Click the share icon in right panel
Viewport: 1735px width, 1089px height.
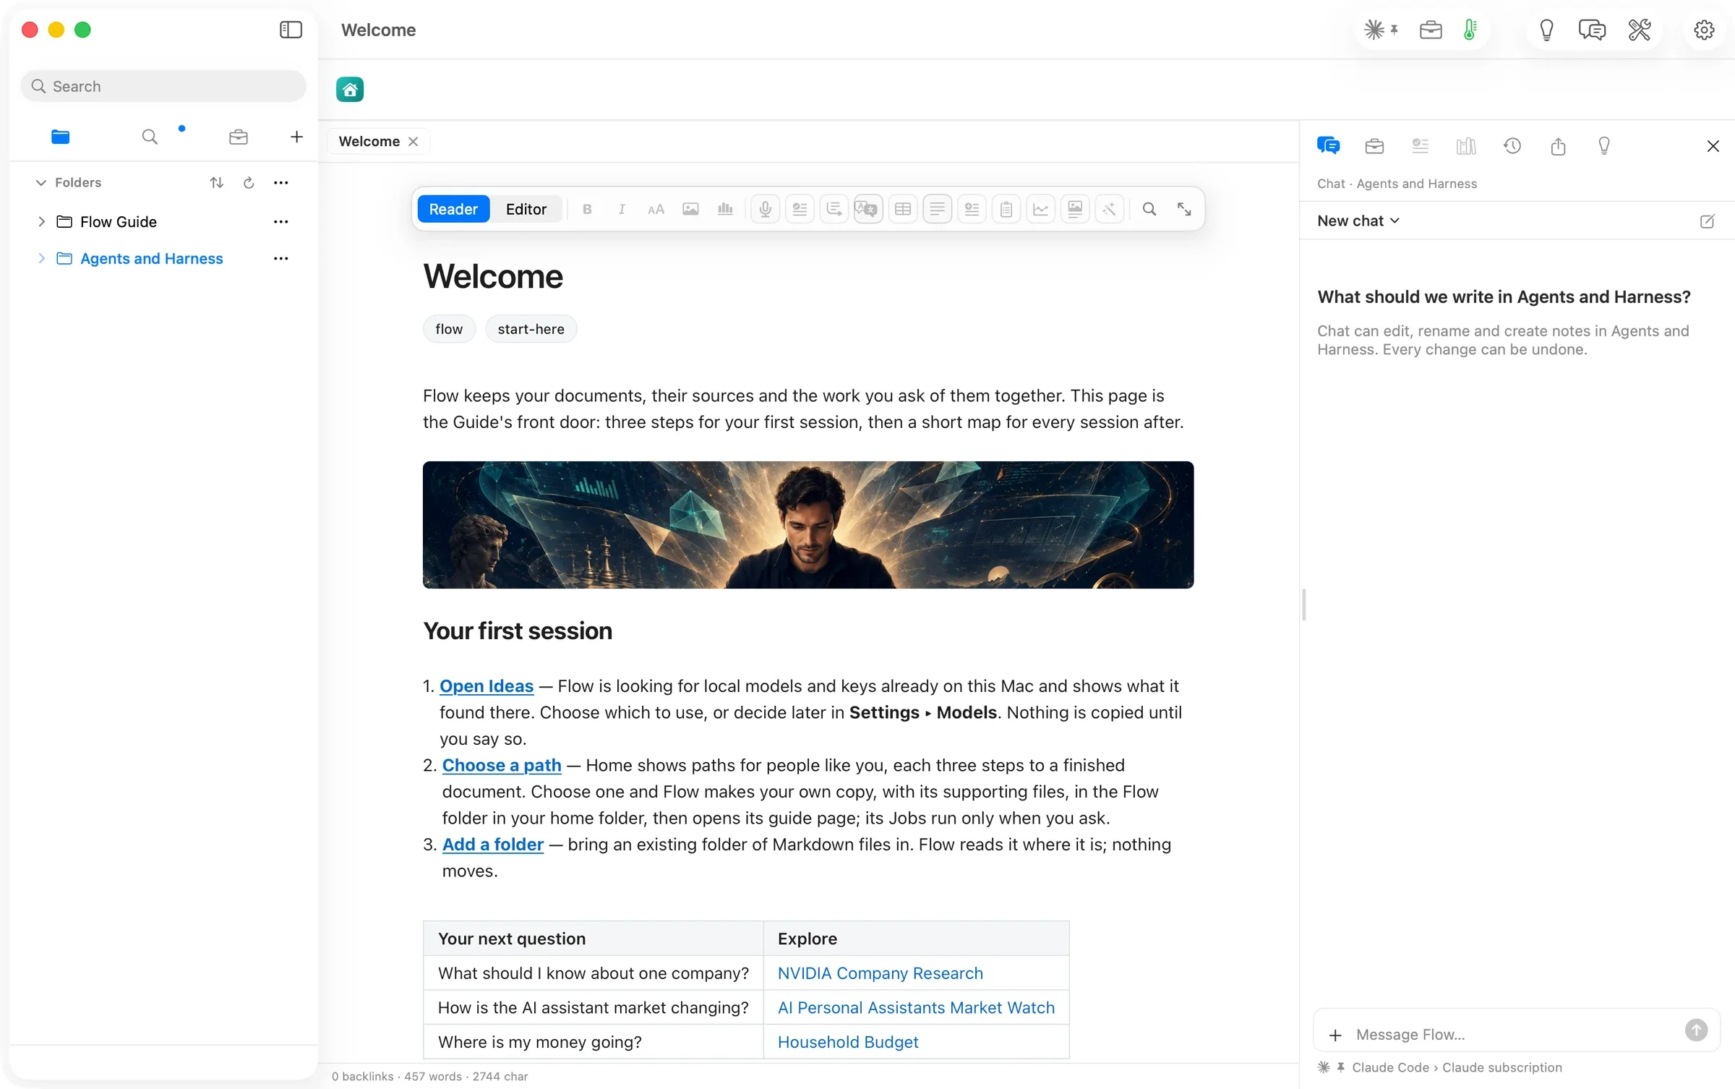[x=1558, y=146]
